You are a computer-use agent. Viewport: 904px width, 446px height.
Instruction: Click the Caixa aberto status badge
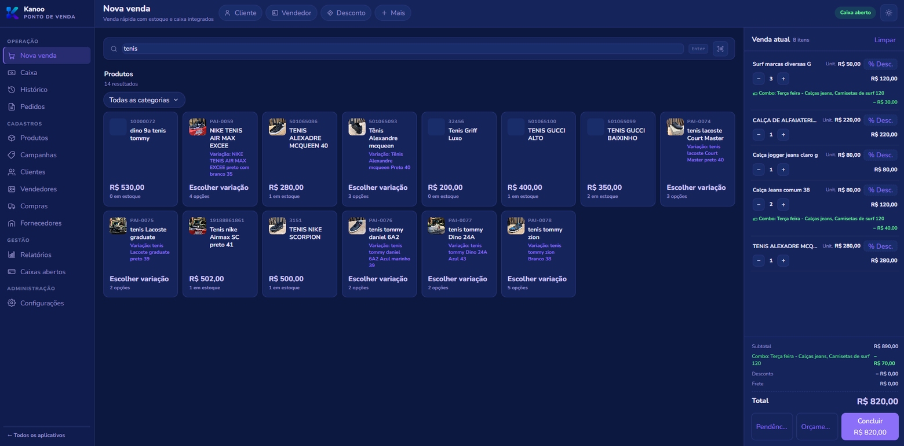point(855,13)
